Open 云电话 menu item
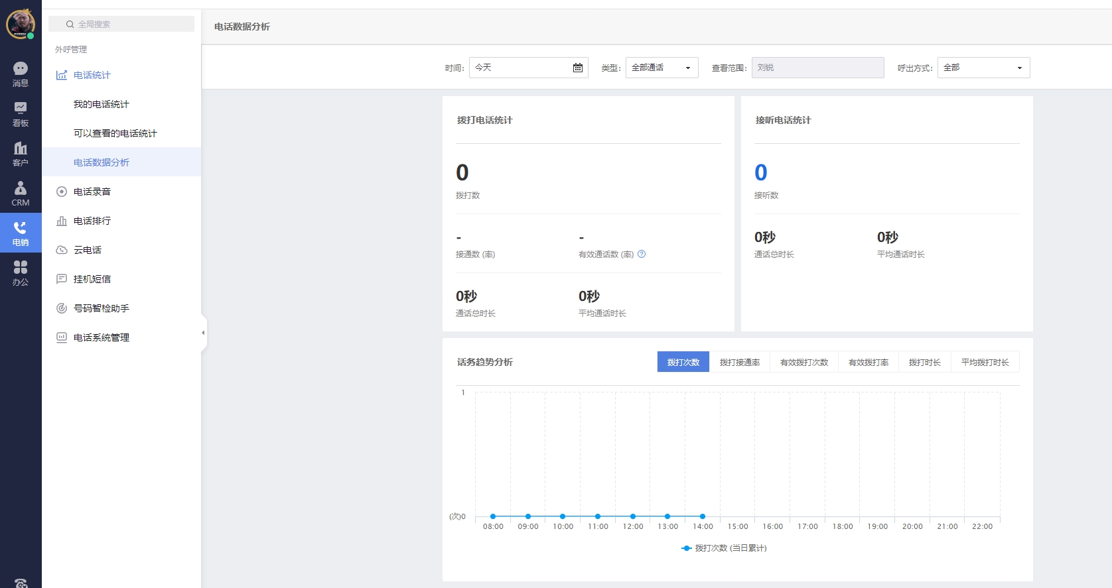1112x588 pixels. (121, 250)
